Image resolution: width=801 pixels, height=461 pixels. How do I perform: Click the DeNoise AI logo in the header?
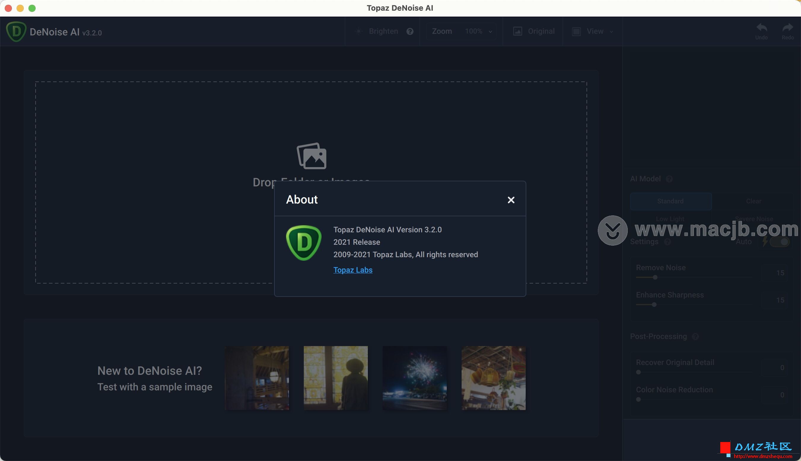(16, 31)
